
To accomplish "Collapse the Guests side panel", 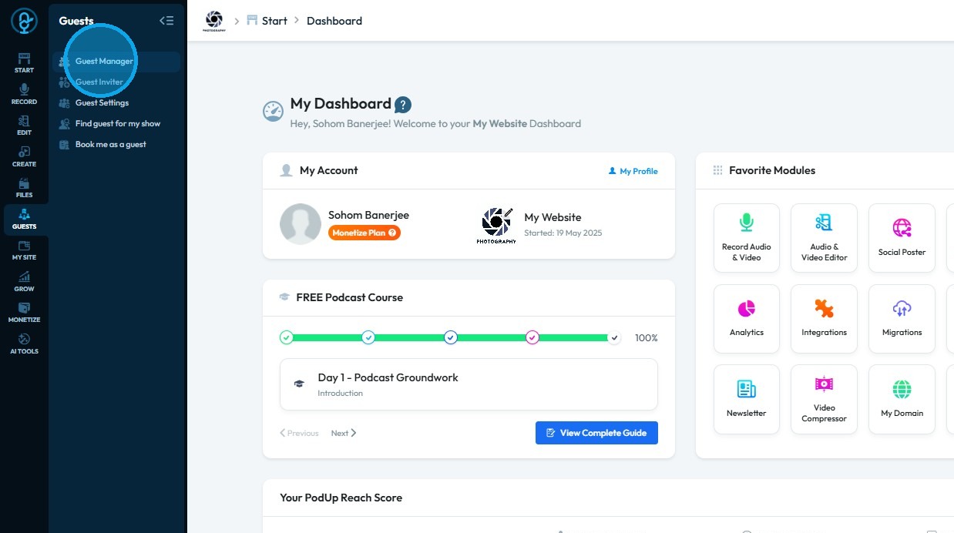I will click(166, 21).
